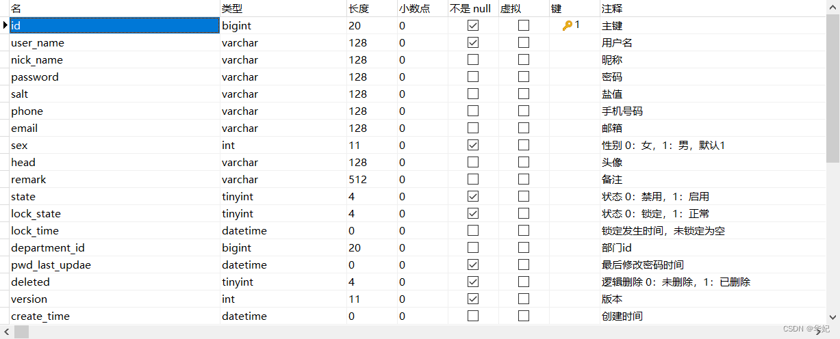
Task: Click the vertical scrollbar down arrow
Action: pyautogui.click(x=832, y=316)
